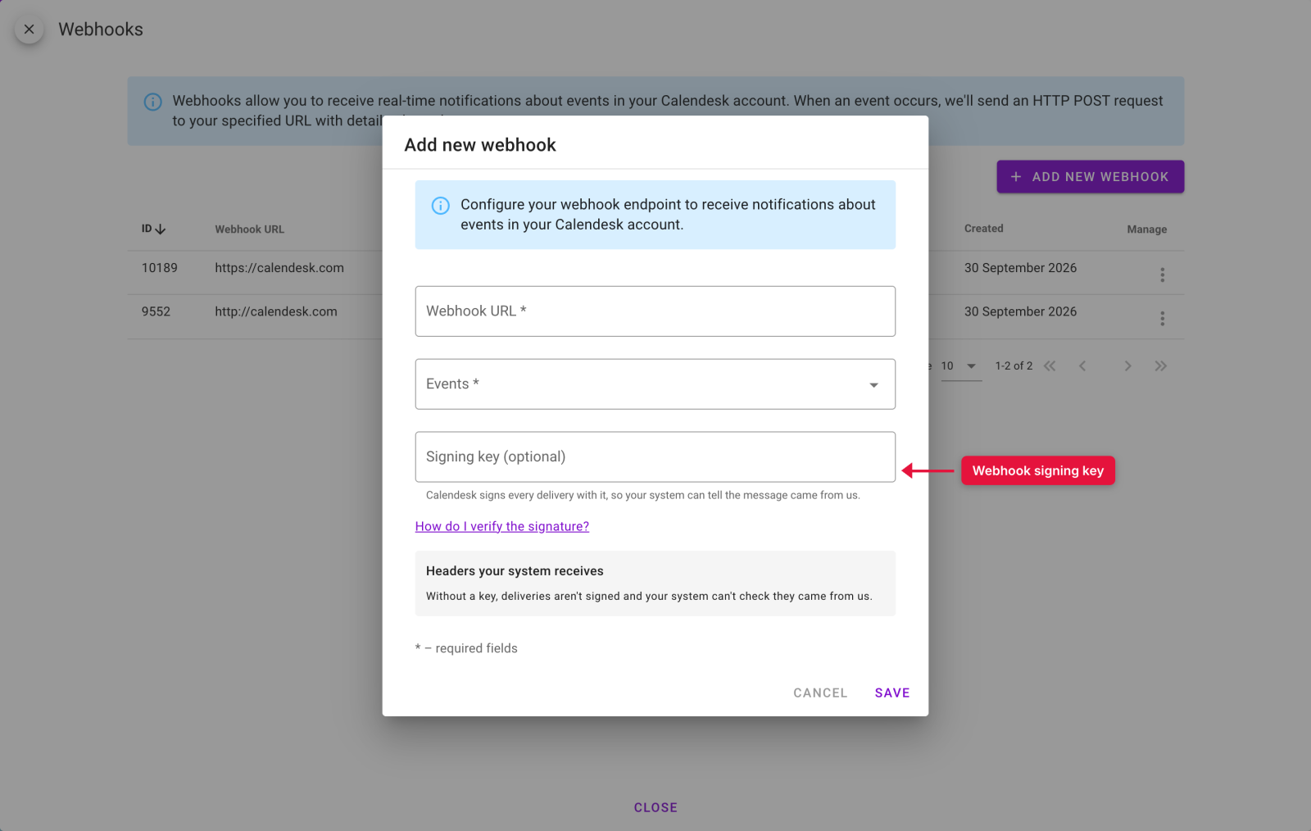Click the info icon in dialog banner
The height and width of the screenshot is (831, 1311).
coord(440,205)
